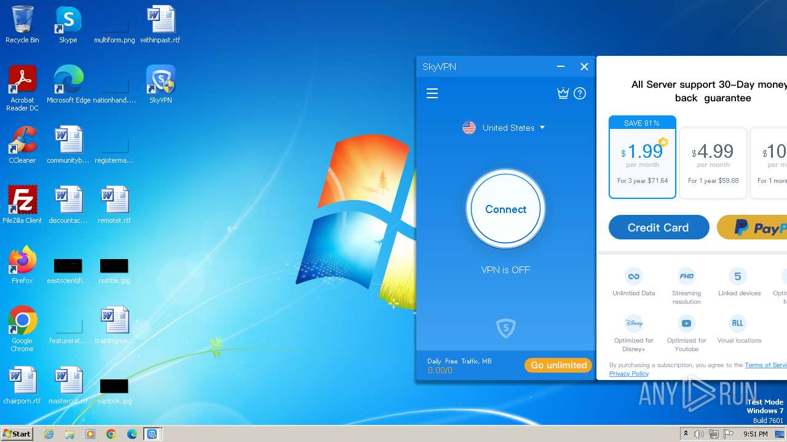787x442 pixels.
Task: Click the Virtual locations ALL icon
Action: click(738, 323)
